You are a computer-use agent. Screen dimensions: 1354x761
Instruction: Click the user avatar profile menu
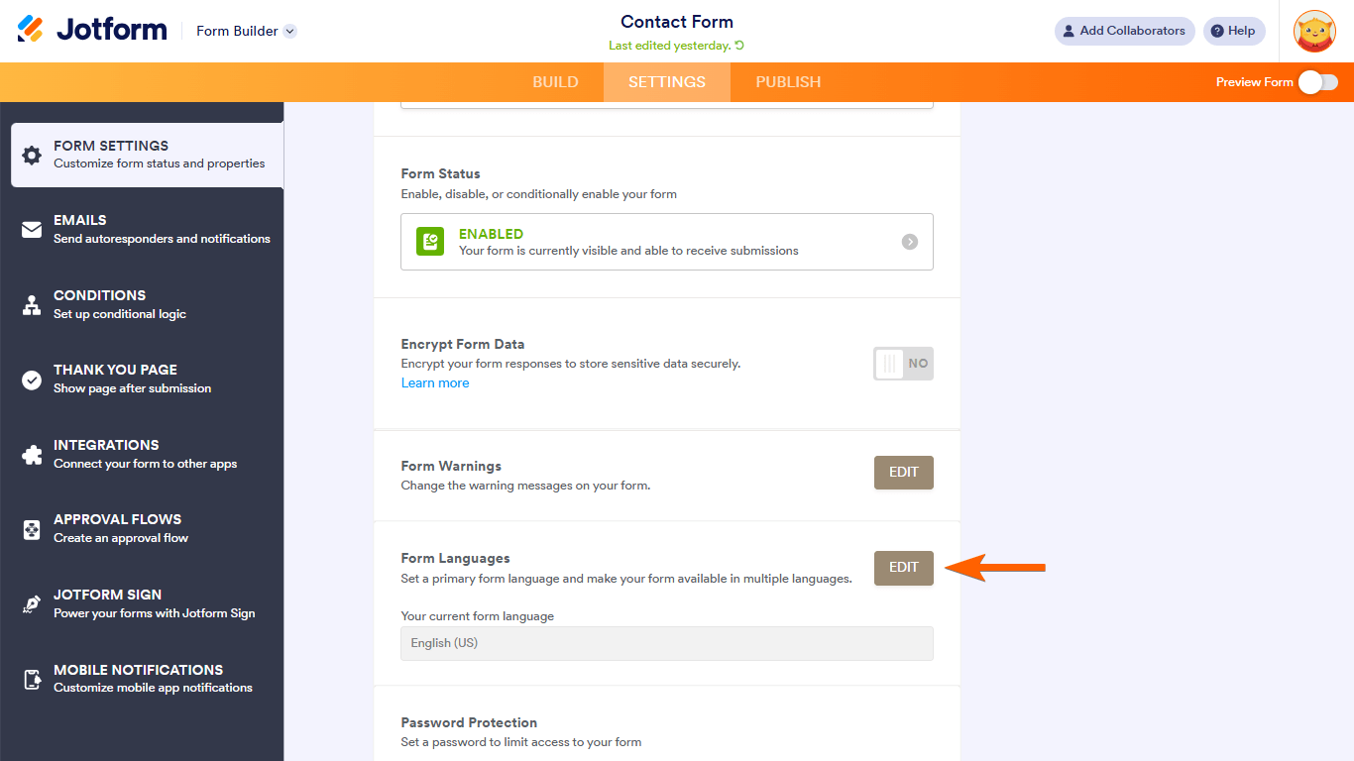point(1314,31)
